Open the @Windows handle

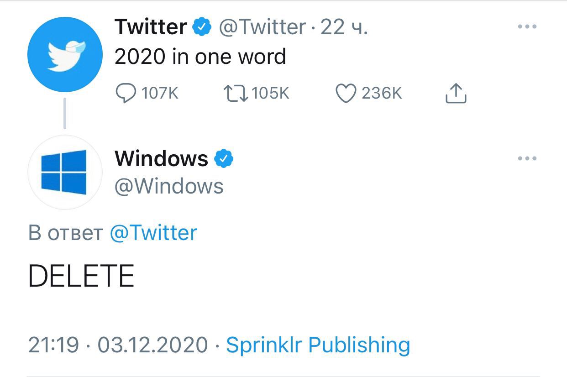(169, 186)
